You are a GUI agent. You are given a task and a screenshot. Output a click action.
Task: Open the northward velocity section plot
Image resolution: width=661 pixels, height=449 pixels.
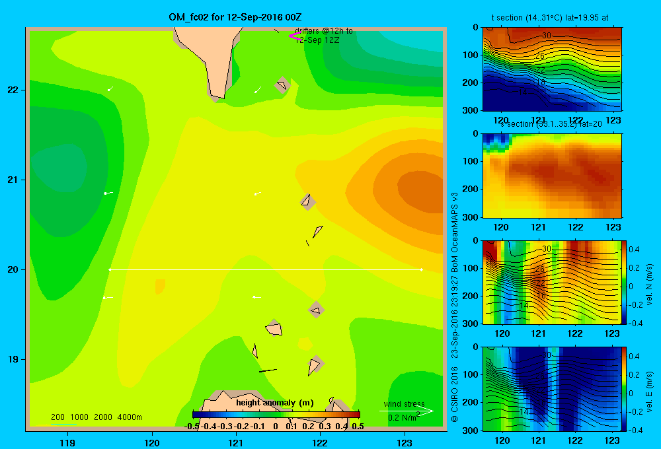coord(551,282)
